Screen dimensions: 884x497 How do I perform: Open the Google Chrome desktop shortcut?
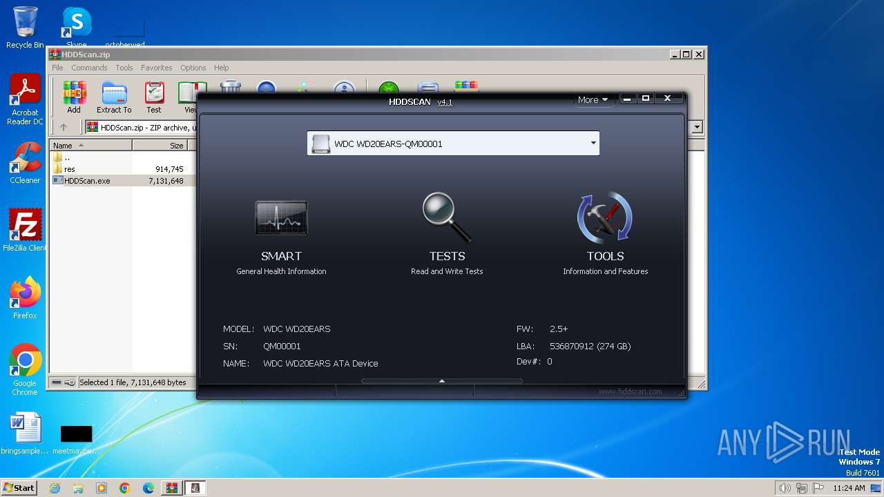pos(25,370)
